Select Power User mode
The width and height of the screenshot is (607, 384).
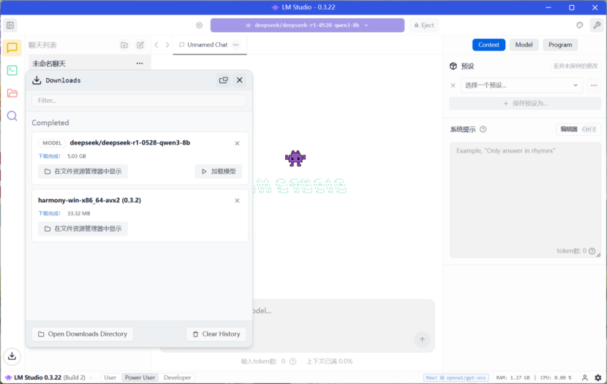point(140,377)
